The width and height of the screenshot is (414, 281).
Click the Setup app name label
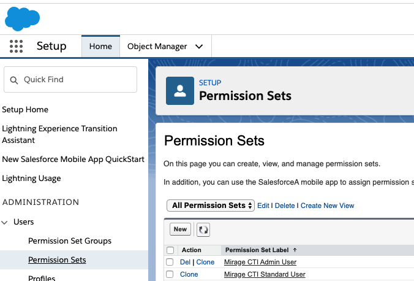coord(51,46)
